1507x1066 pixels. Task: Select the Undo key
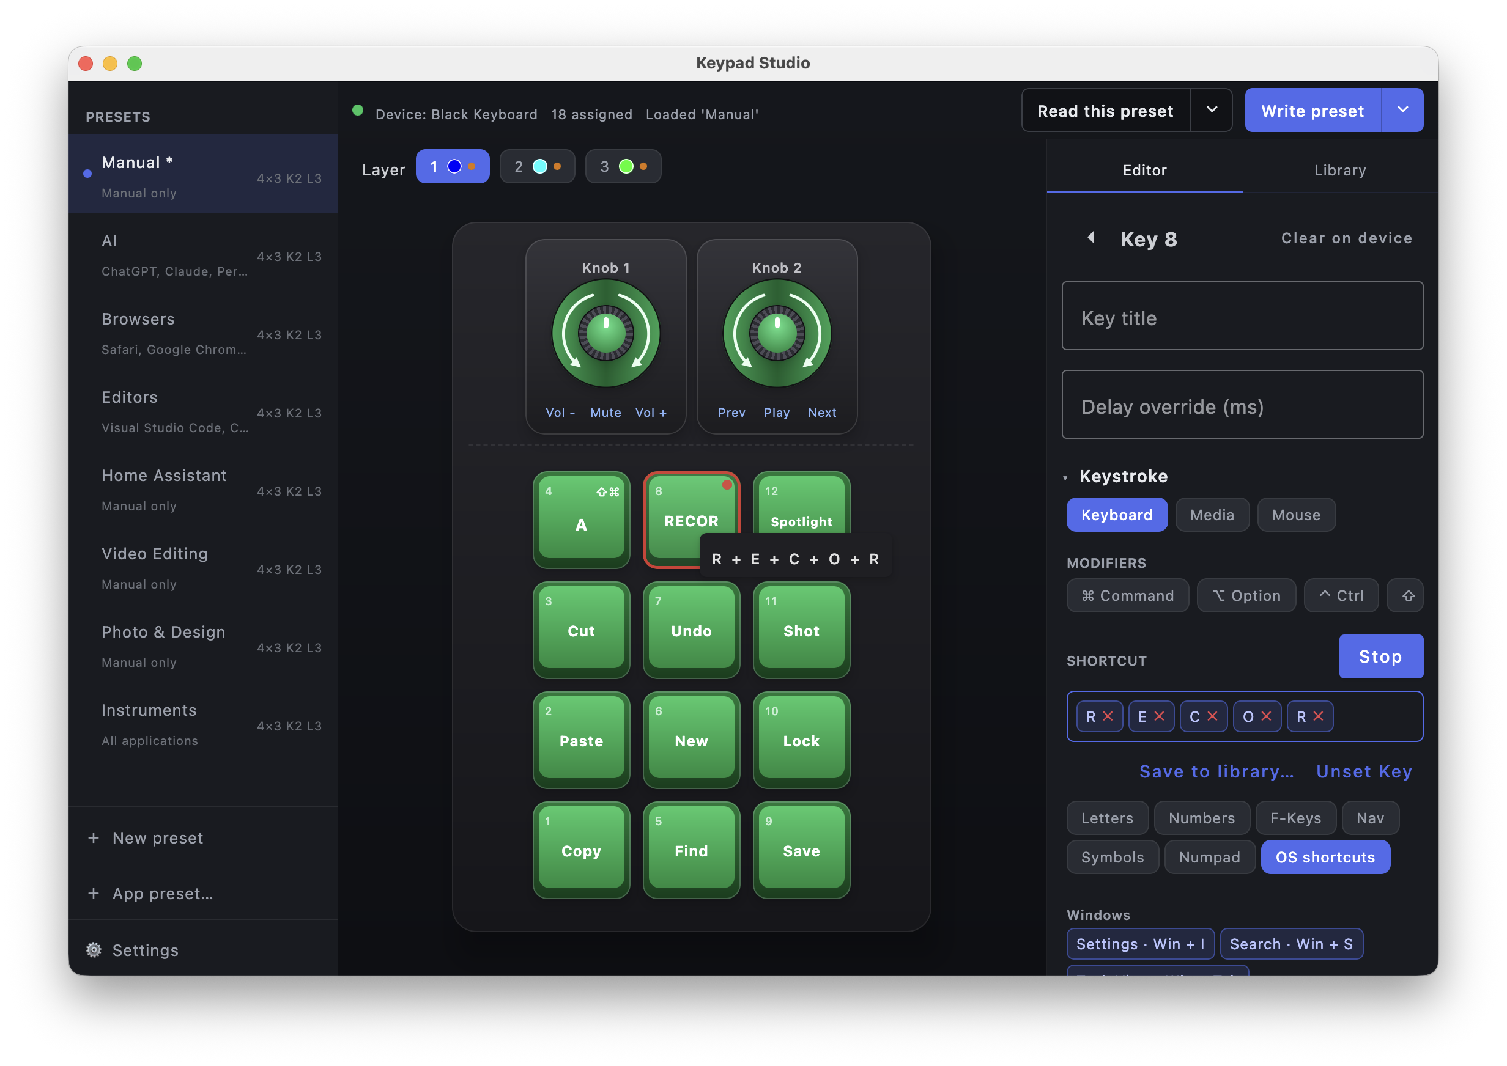(691, 630)
